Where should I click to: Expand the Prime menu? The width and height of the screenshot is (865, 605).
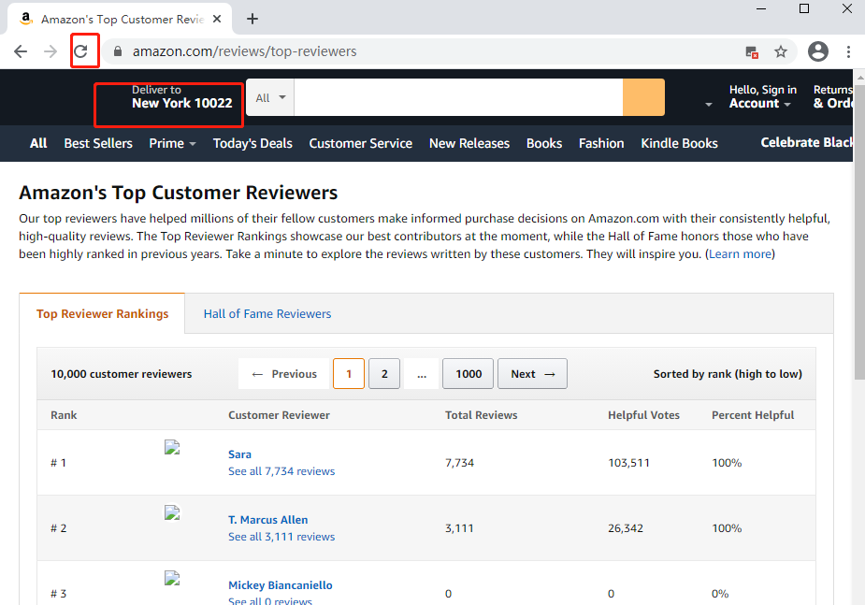tap(172, 143)
